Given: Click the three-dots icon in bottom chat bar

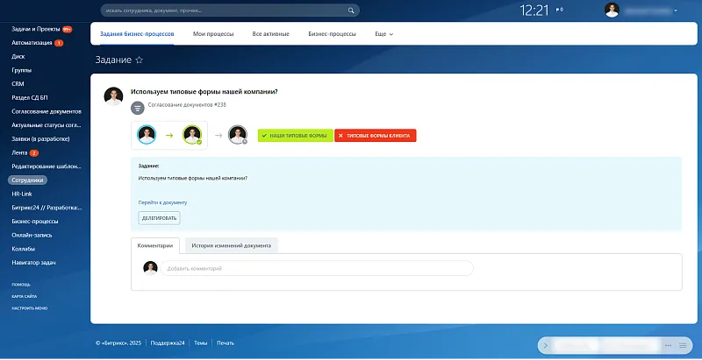Looking at the screenshot, I should pyautogui.click(x=668, y=345).
